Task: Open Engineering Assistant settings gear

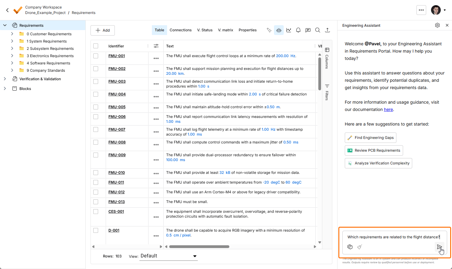Action: pos(437,25)
